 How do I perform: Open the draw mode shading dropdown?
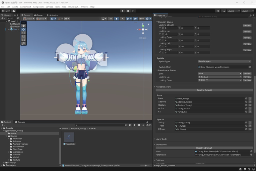(104, 19)
